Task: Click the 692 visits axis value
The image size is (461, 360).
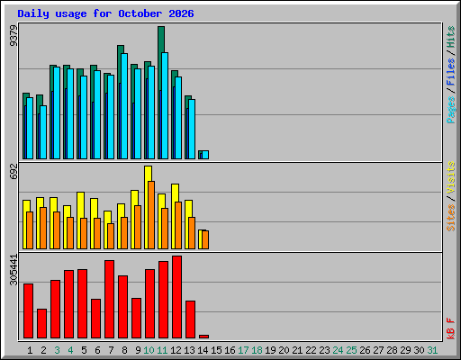Action: point(14,171)
